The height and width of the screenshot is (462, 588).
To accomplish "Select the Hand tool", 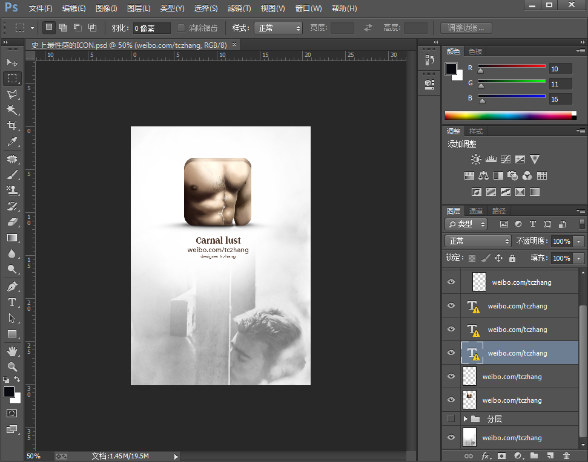I will pyautogui.click(x=12, y=351).
